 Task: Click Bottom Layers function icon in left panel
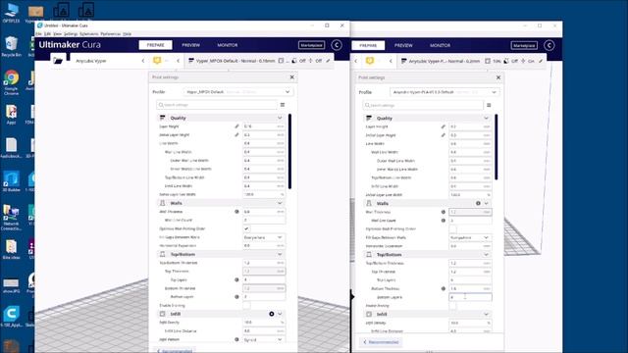point(236,297)
